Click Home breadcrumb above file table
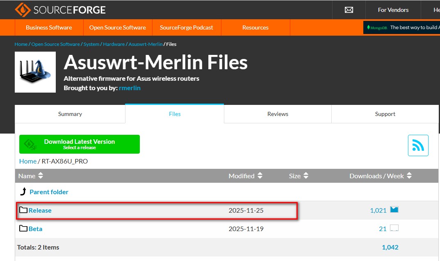440x261 pixels. pos(28,161)
